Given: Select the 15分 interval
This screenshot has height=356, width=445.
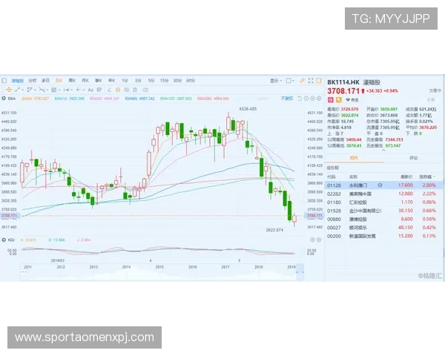Looking at the screenshot, I should 164,81.
